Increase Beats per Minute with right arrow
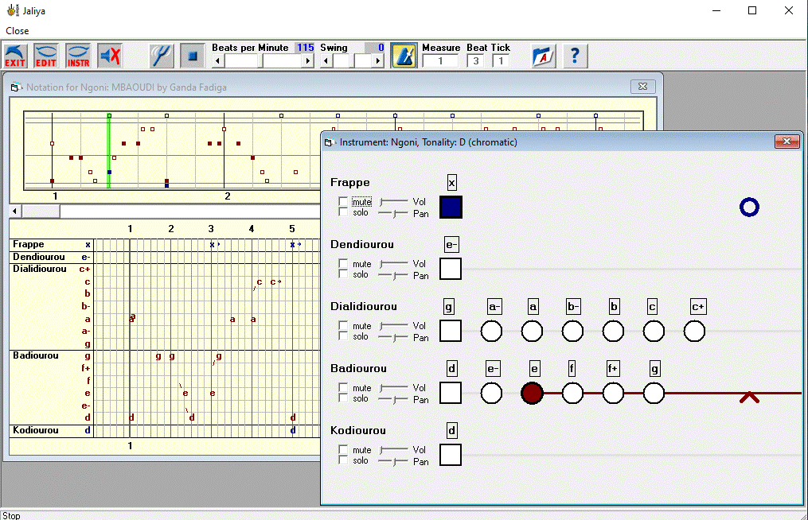 point(308,61)
